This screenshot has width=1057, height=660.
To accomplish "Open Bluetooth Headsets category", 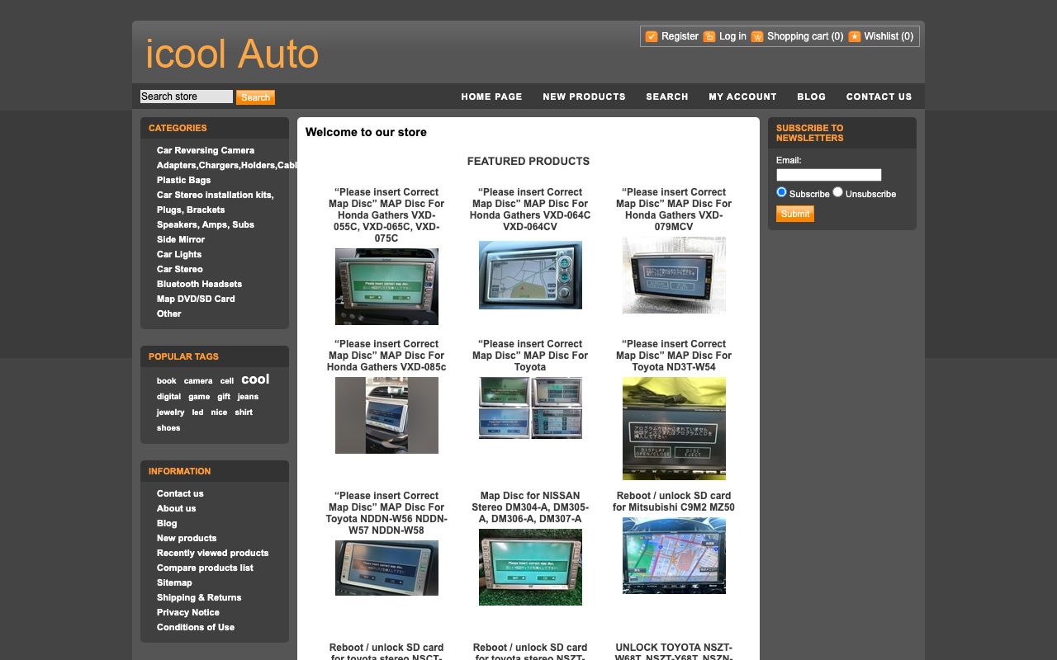I will coord(199,284).
